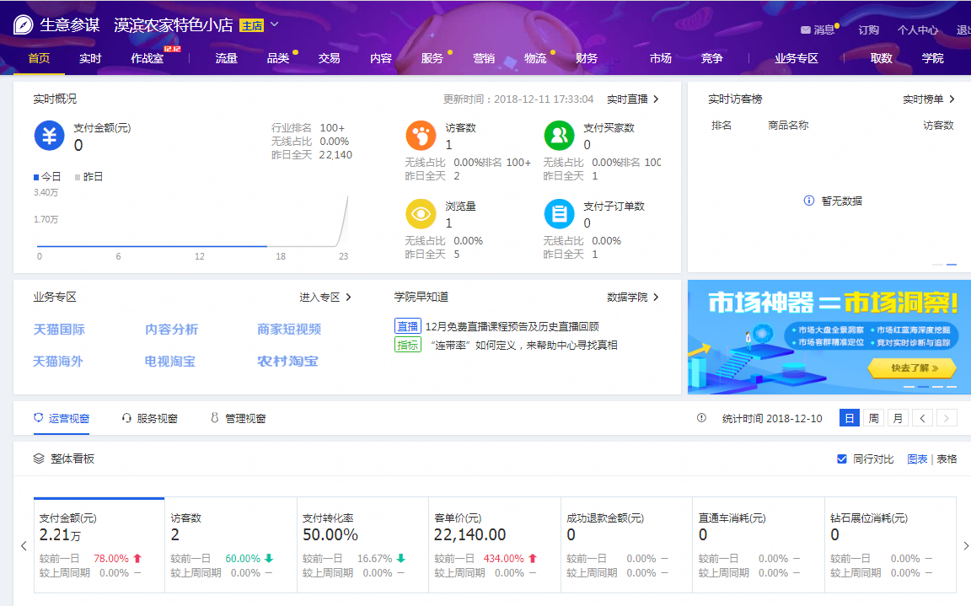
Task: Click the yellow eye 浏览量 icon
Action: click(x=421, y=214)
